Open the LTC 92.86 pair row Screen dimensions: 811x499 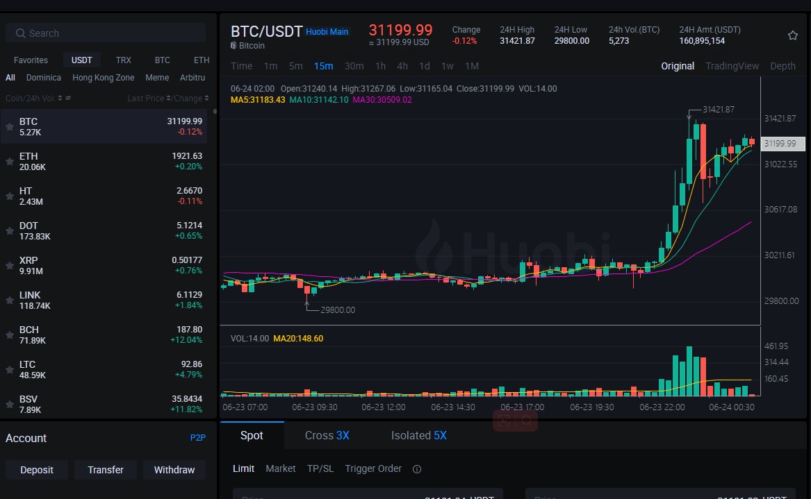(x=104, y=369)
